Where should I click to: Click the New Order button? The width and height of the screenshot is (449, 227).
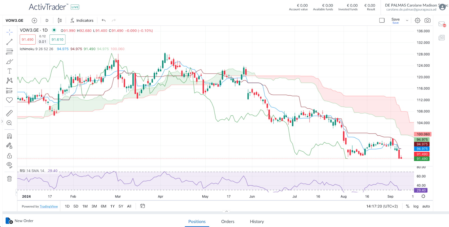(x=20, y=221)
